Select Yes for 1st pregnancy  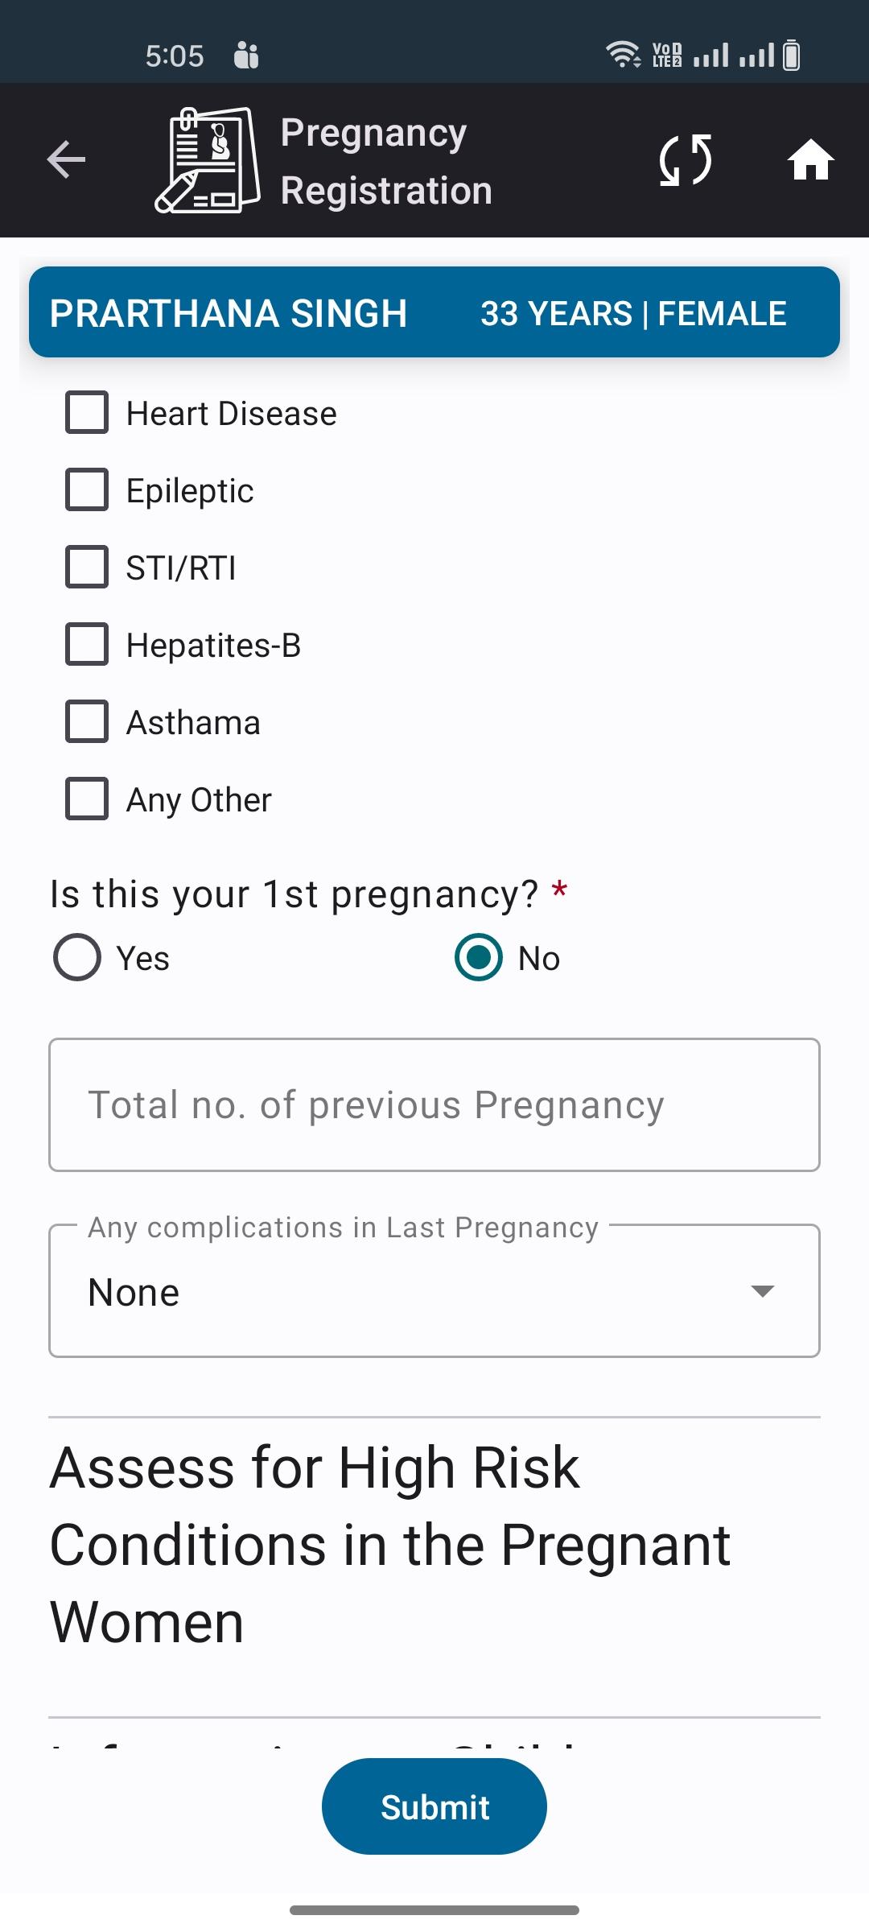(x=77, y=958)
